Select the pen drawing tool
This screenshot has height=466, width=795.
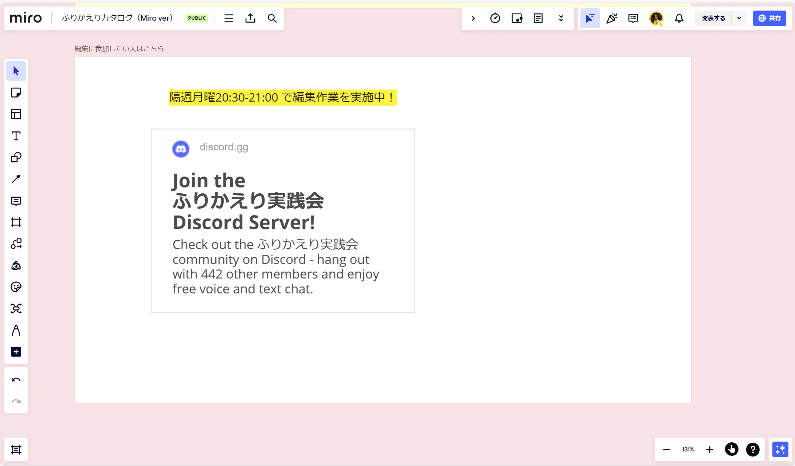pyautogui.click(x=16, y=331)
